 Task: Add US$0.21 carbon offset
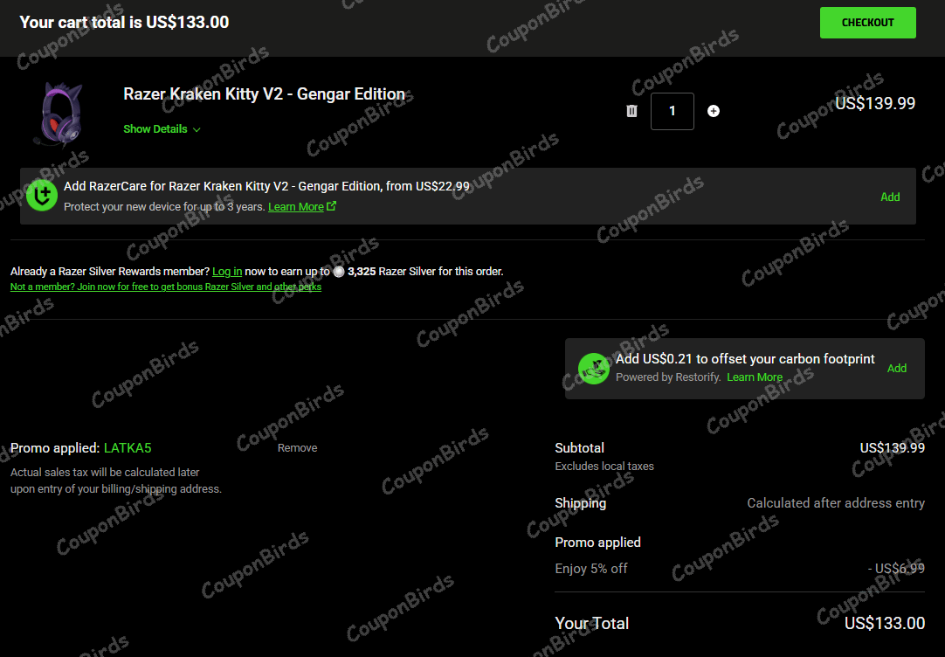click(x=896, y=369)
